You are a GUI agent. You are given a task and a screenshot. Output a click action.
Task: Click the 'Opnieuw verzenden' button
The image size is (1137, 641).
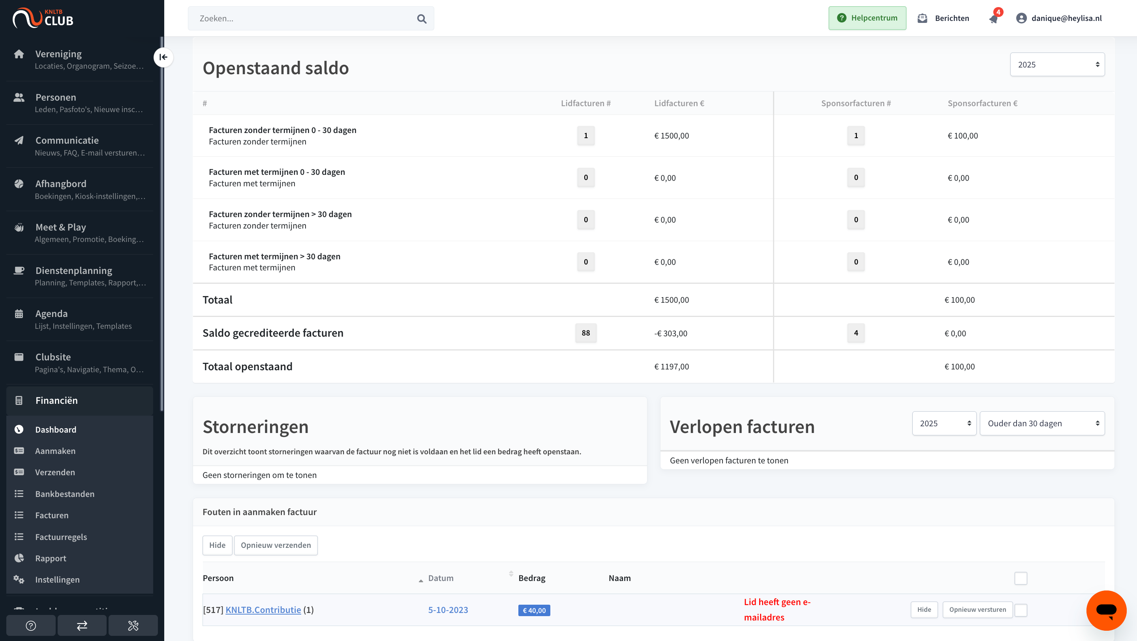pos(276,545)
